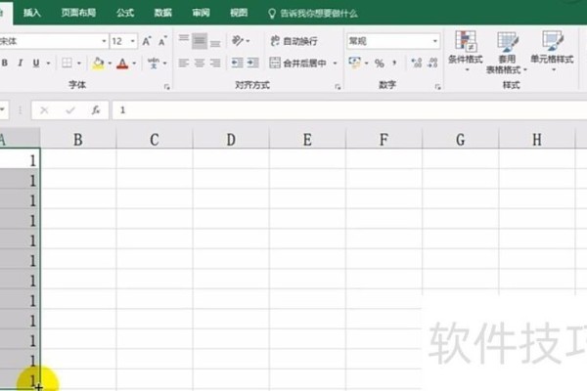Click the 告诉我你想要做什么 search box
The width and height of the screenshot is (587, 391).
click(x=313, y=14)
